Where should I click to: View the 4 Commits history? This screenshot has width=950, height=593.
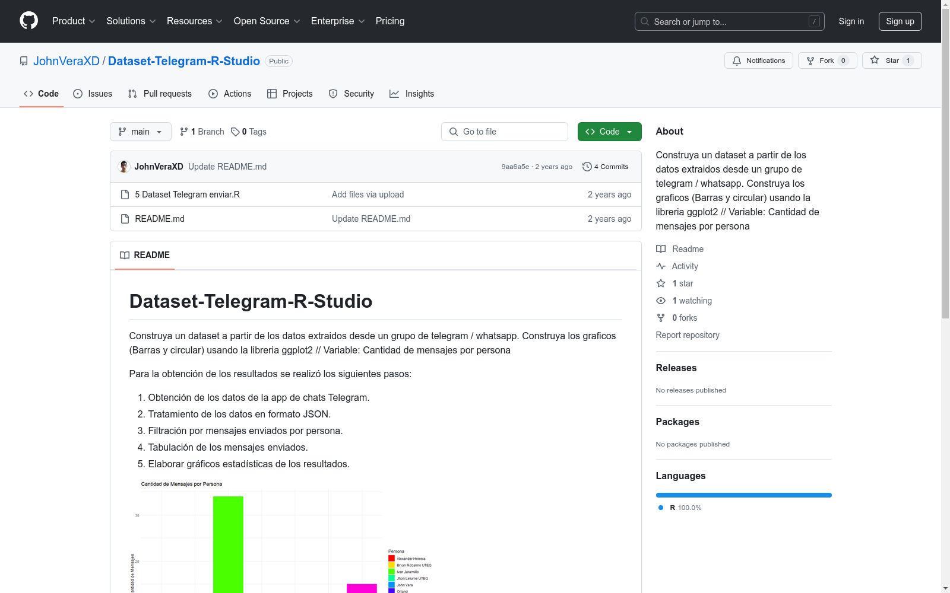606,167
